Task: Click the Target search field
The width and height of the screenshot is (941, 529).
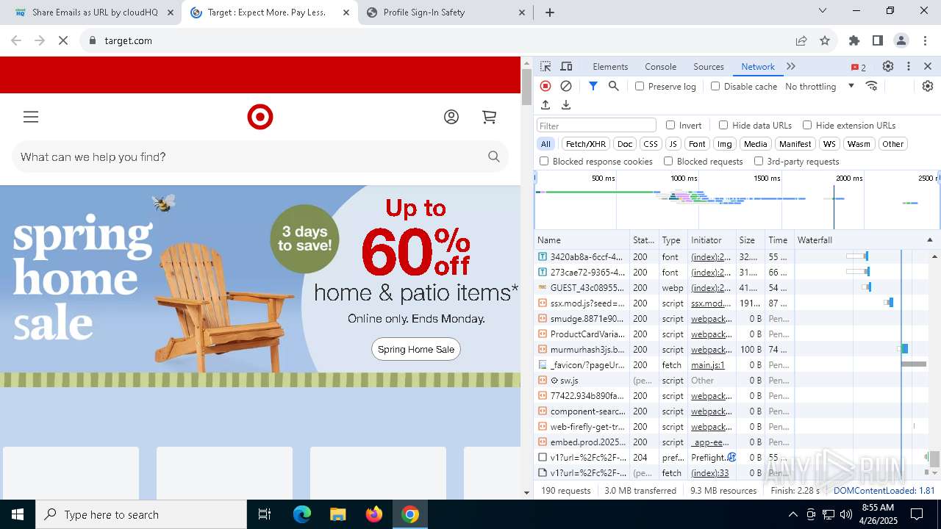Action: 260,156
